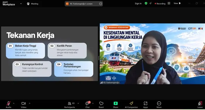Click the Webinar Kesehatan orange badge
This screenshot has width=205, height=110.
tap(117, 28)
